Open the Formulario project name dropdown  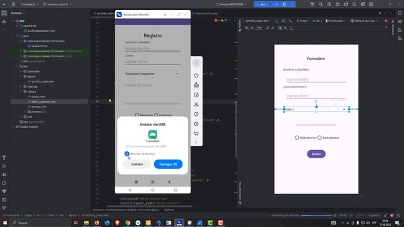click(30, 4)
